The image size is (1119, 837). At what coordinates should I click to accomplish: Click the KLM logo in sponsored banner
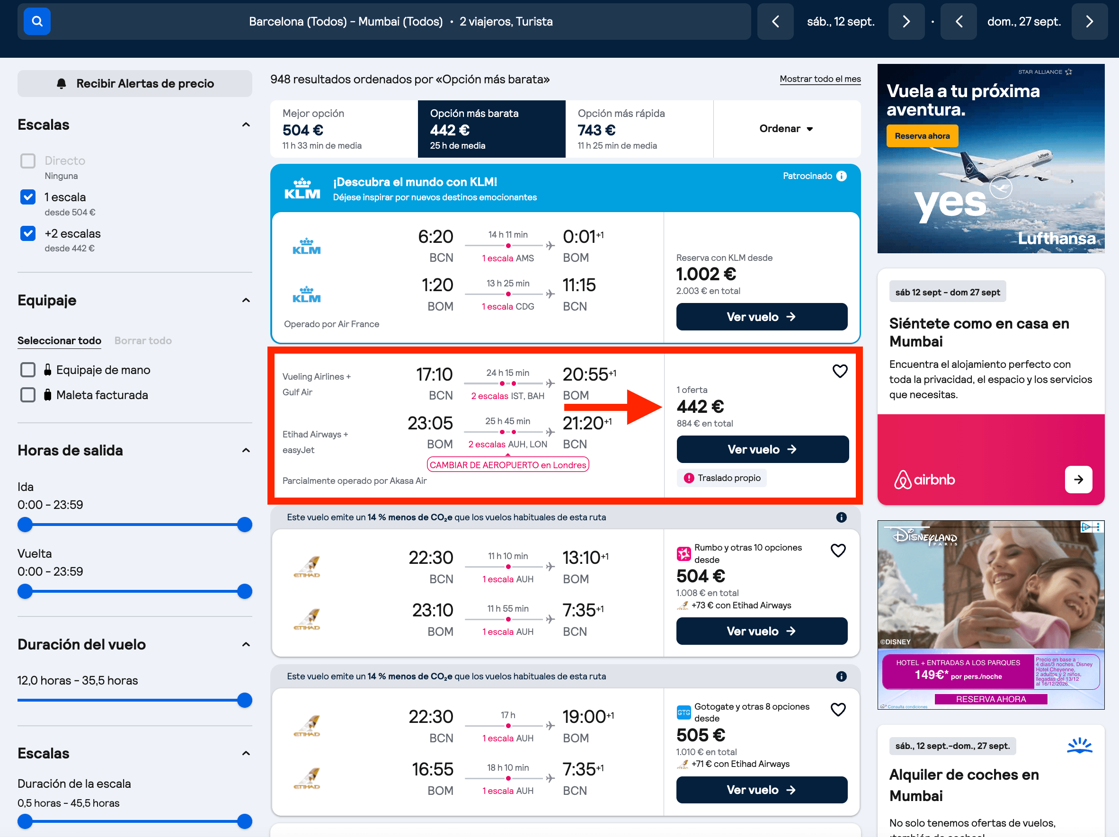[302, 188]
